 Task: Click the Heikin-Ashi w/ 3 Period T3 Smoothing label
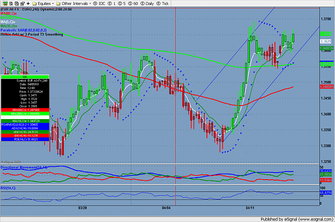point(32,34)
